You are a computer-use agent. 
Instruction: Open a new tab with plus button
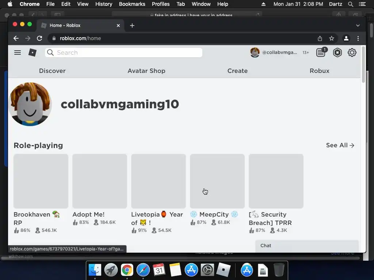click(132, 26)
